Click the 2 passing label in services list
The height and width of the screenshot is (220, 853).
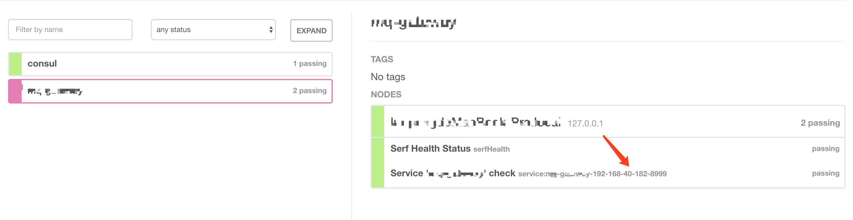coord(310,90)
